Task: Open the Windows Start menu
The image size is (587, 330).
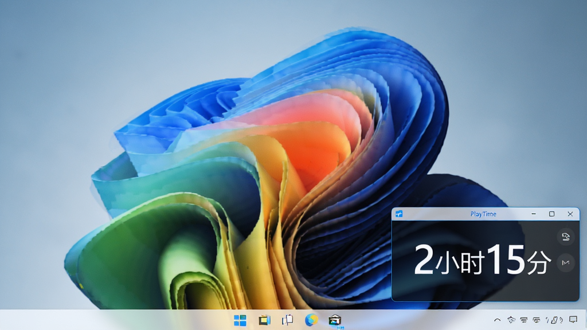Action: (x=240, y=320)
